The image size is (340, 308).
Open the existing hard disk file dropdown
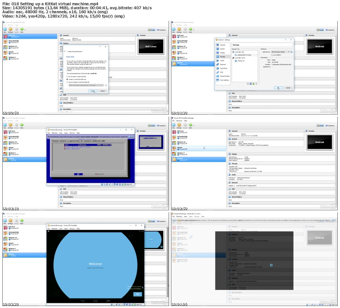click(x=86, y=85)
